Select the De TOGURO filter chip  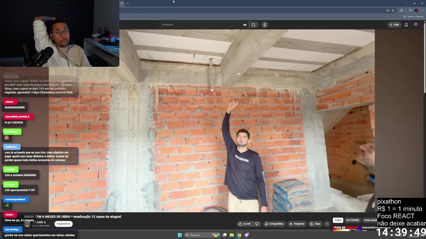click(x=353, y=220)
